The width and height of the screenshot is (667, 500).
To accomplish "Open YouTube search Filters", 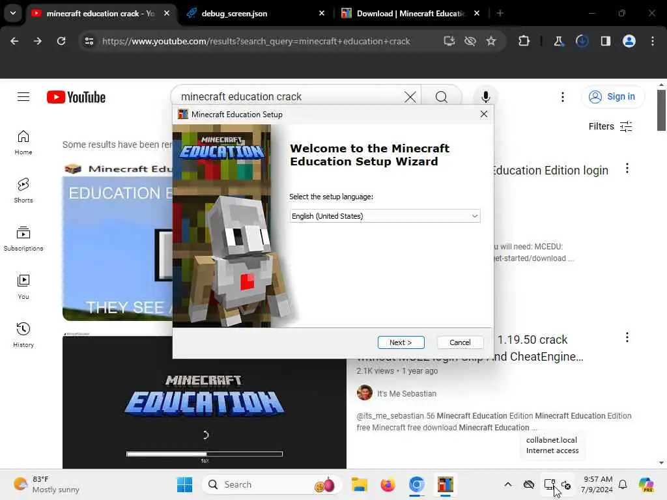I will tap(610, 126).
